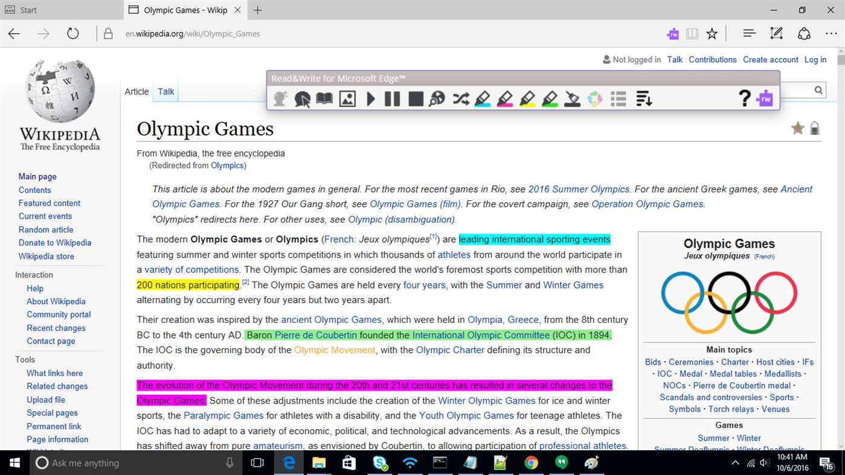Screen dimensions: 845x475
Task: Click the 2016 Summer Olympics link
Action: click(579, 189)
